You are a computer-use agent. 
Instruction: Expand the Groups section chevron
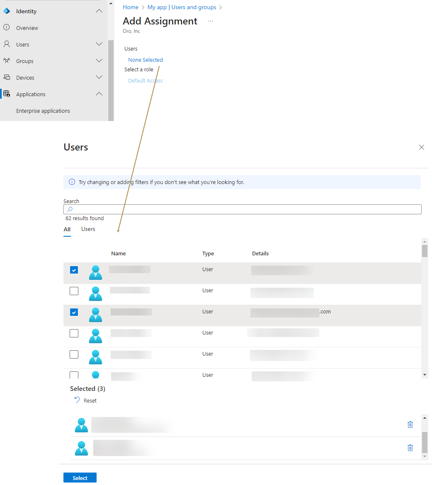(x=99, y=61)
